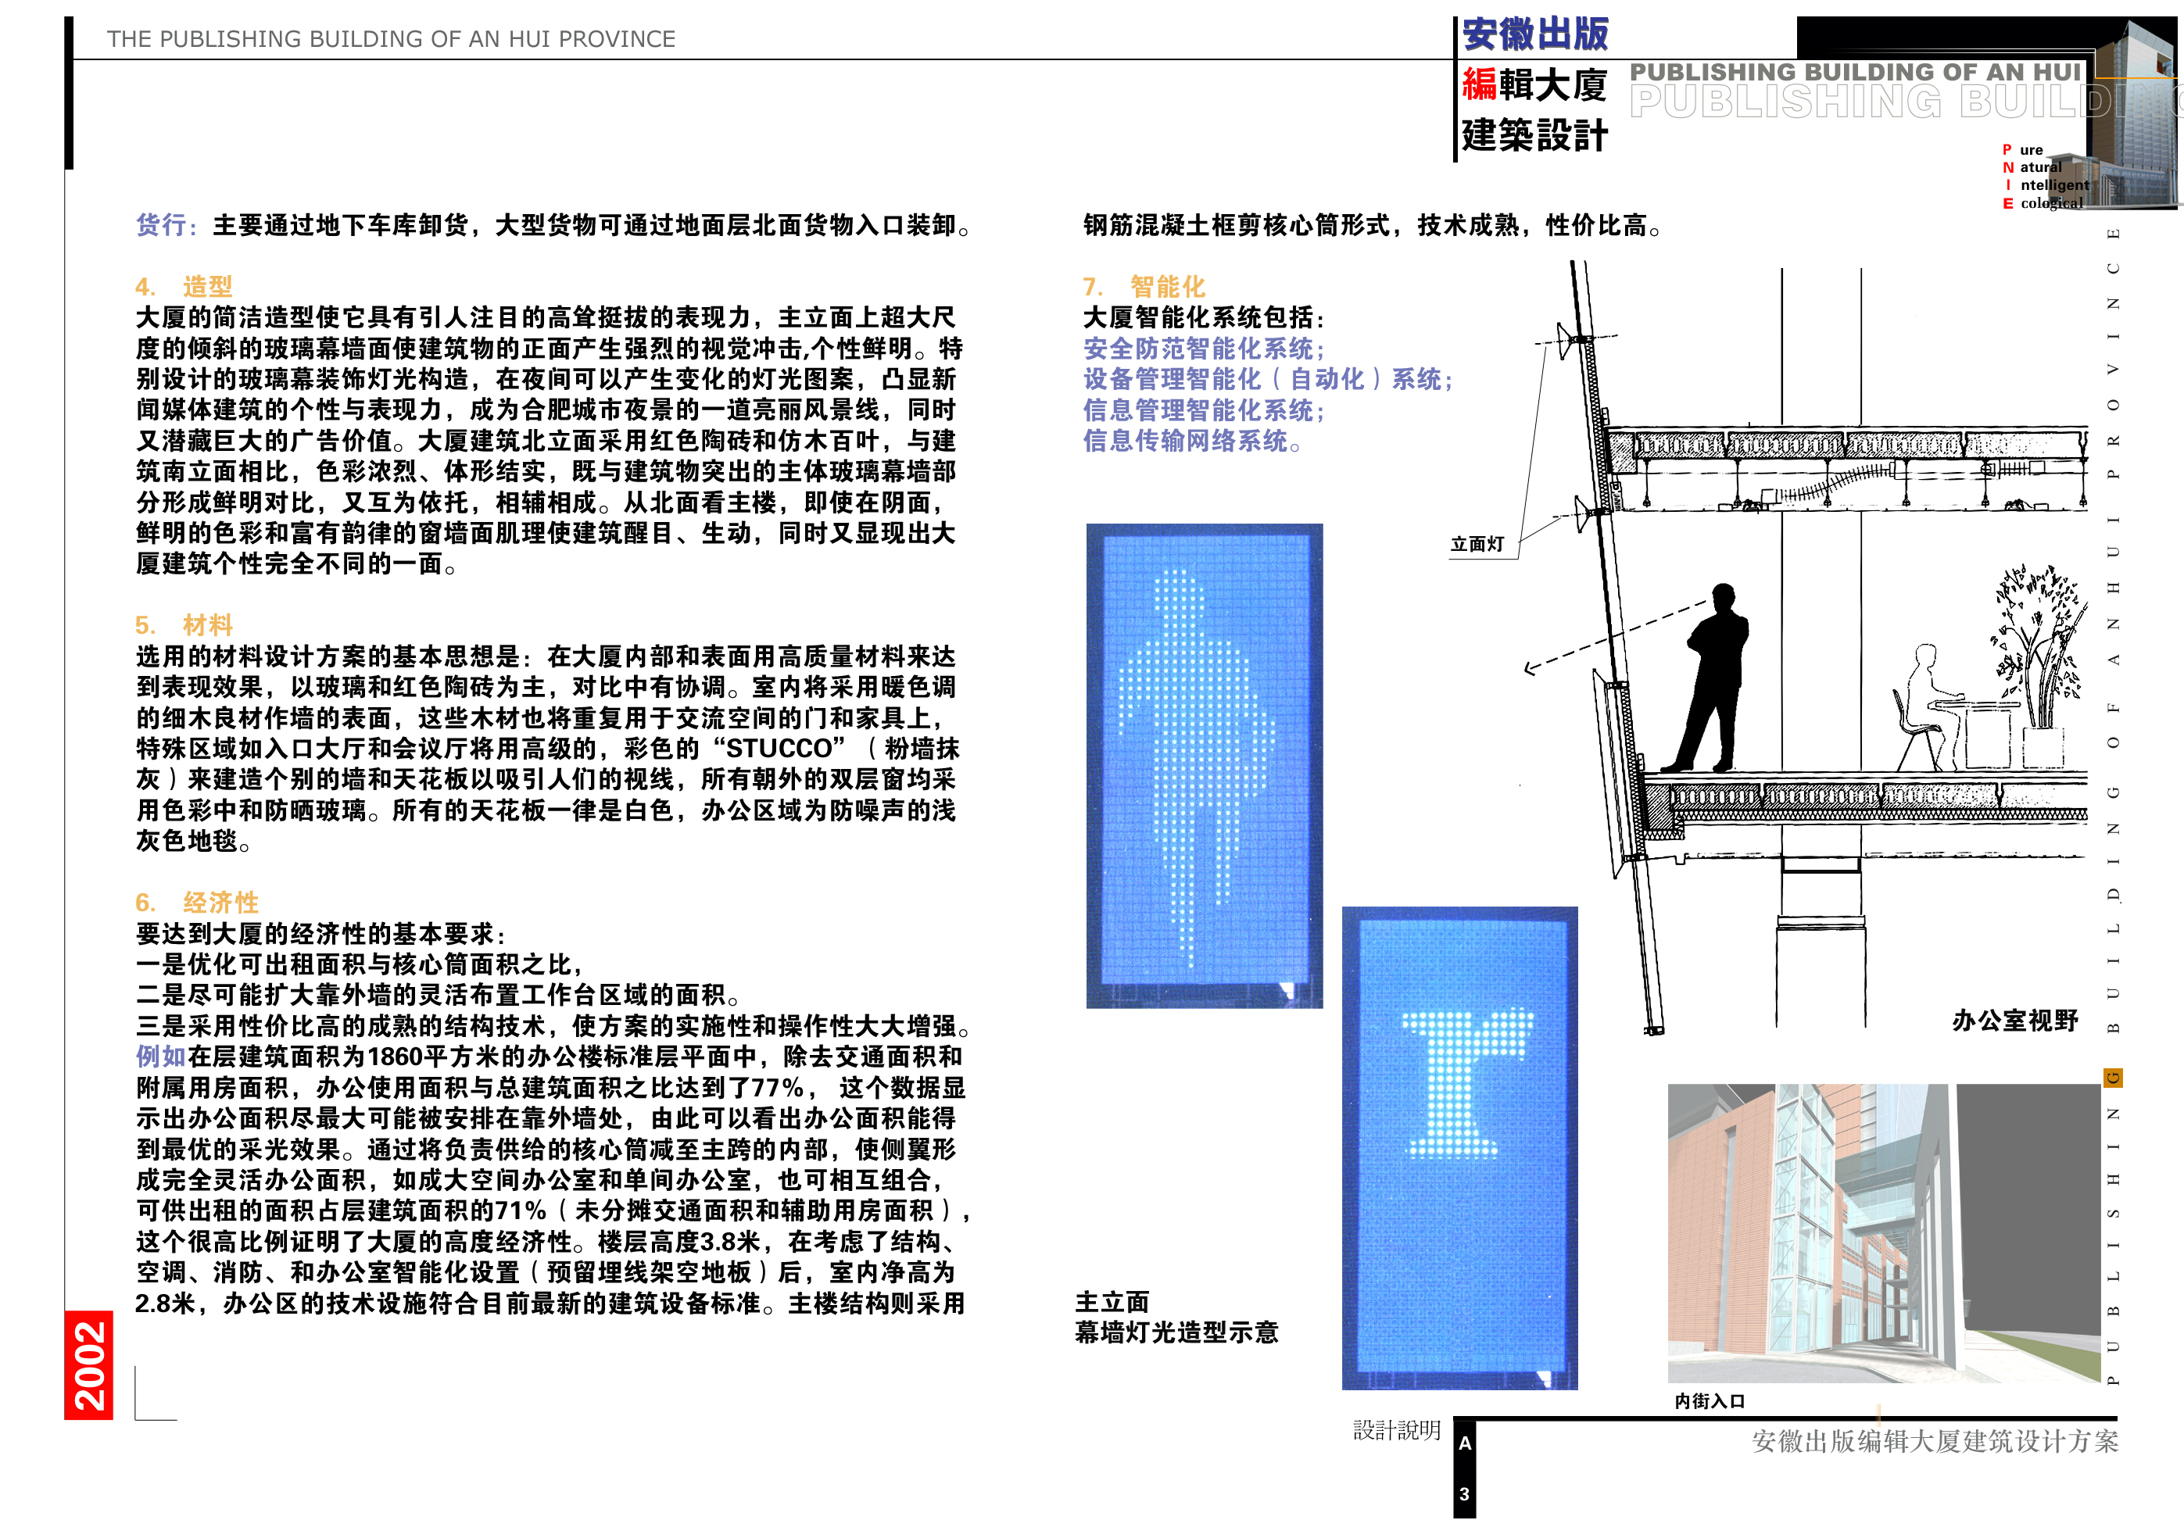Click the caption '内街入口'
Viewport: 2184px width, 1527px height.
[x=1710, y=1401]
